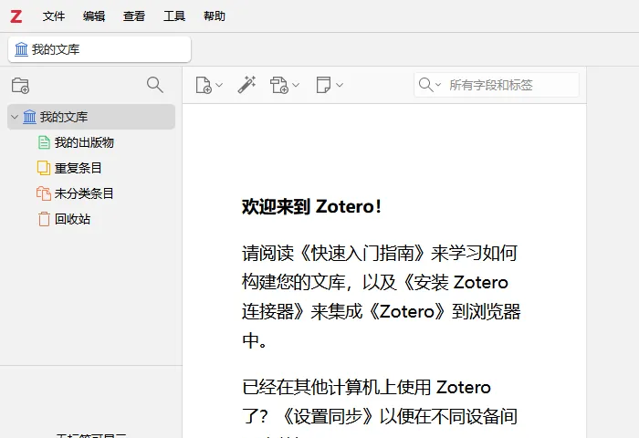
Task: Open the search mode dropdown
Action: pyautogui.click(x=430, y=85)
